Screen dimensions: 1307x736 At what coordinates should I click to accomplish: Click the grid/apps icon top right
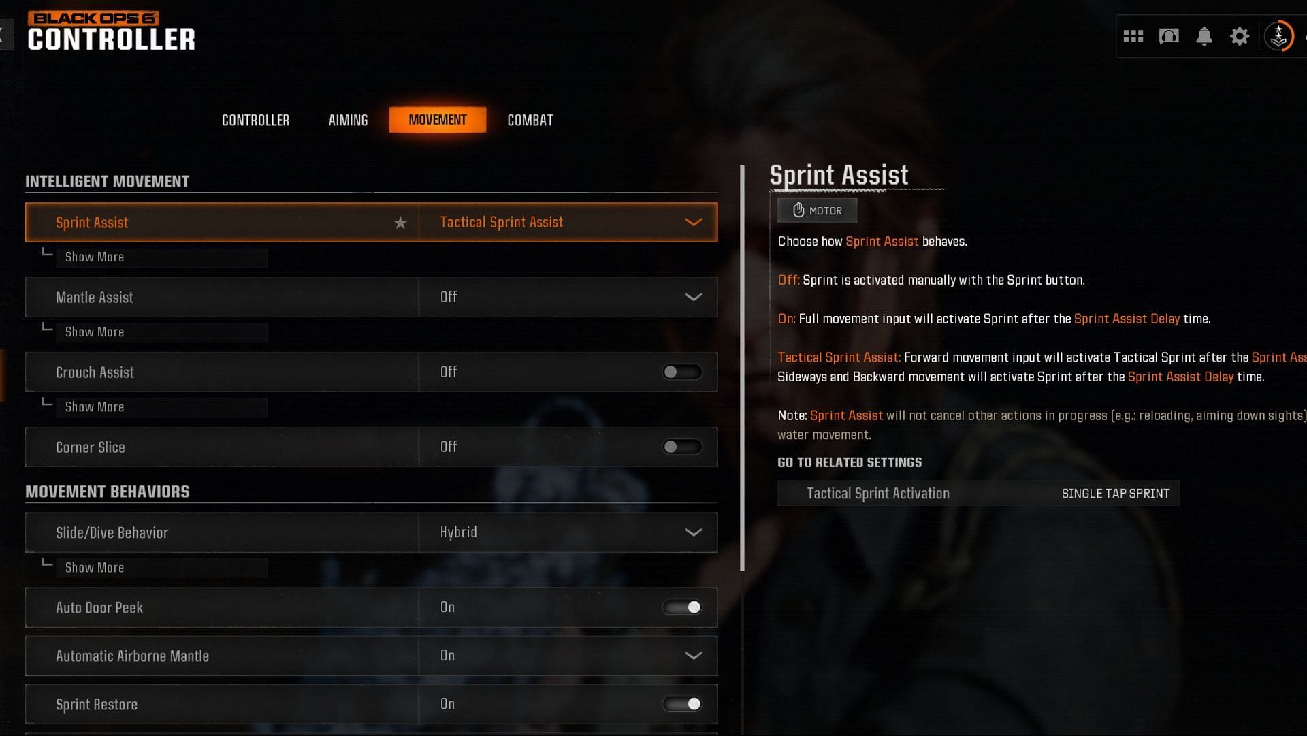(1133, 36)
